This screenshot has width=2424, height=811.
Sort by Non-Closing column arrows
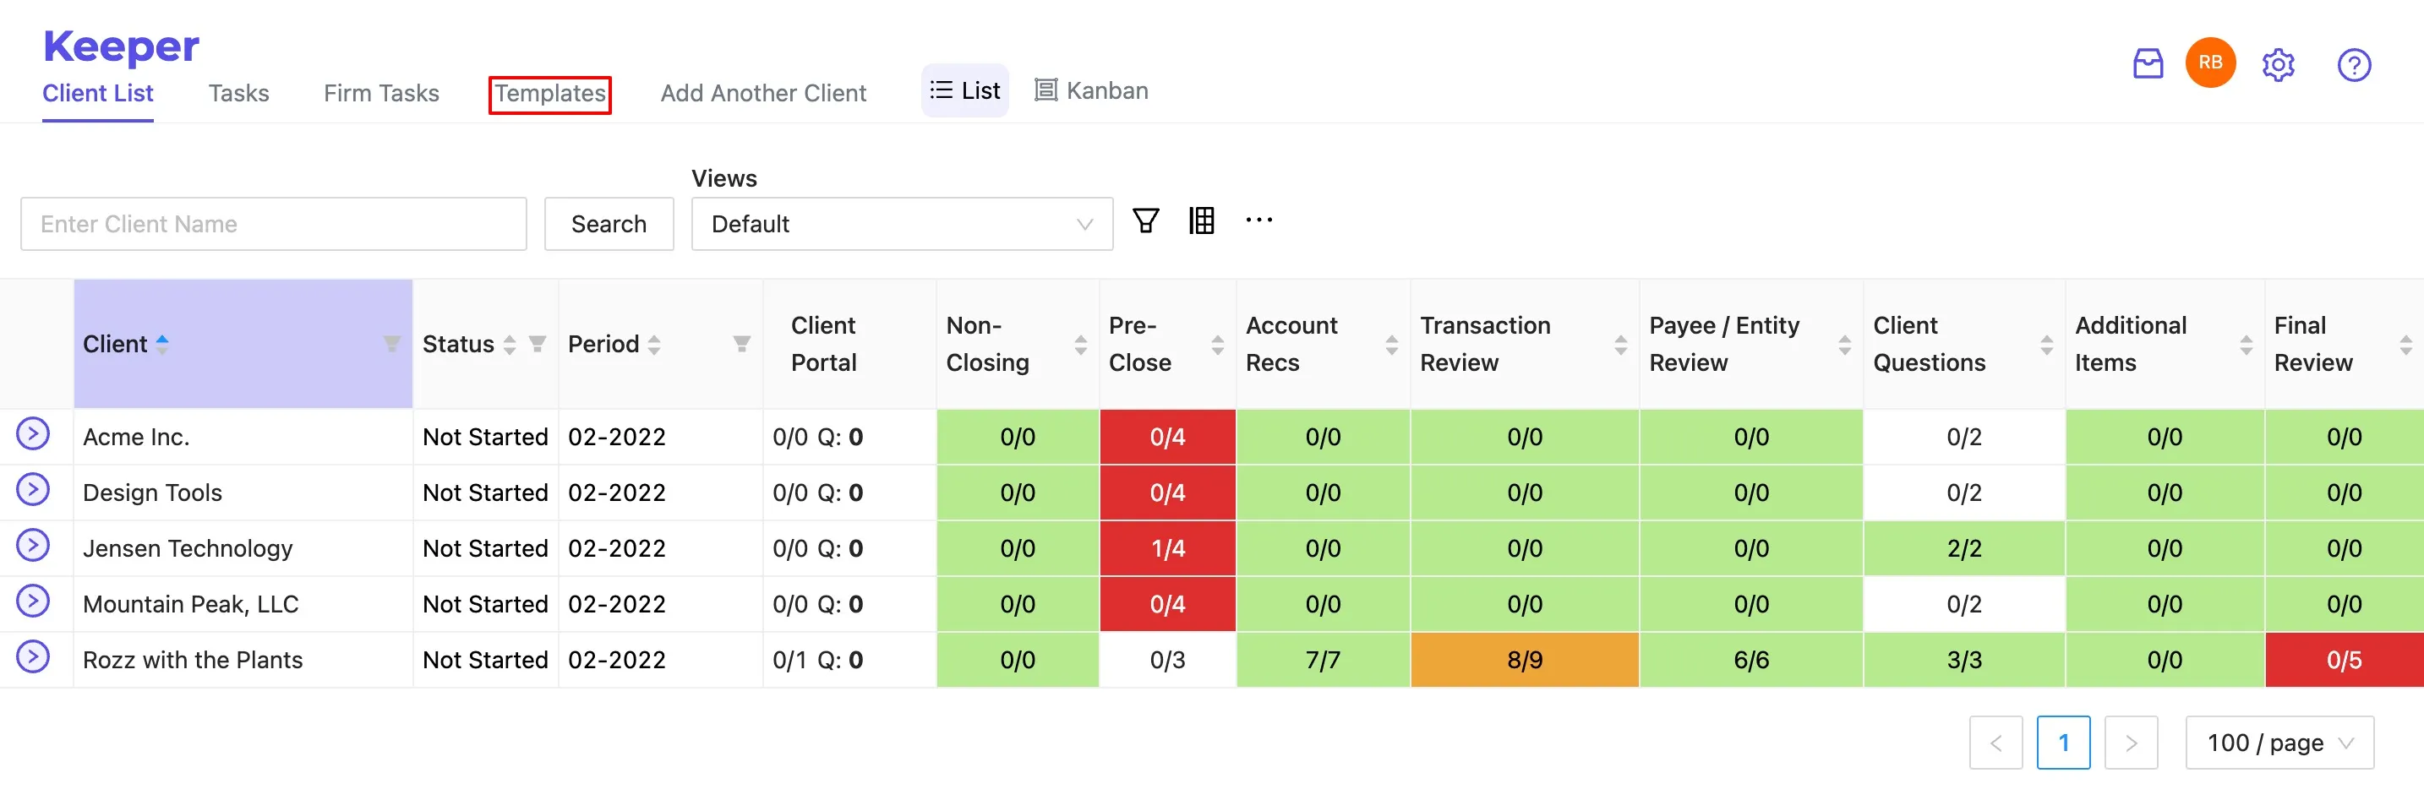click(1080, 346)
